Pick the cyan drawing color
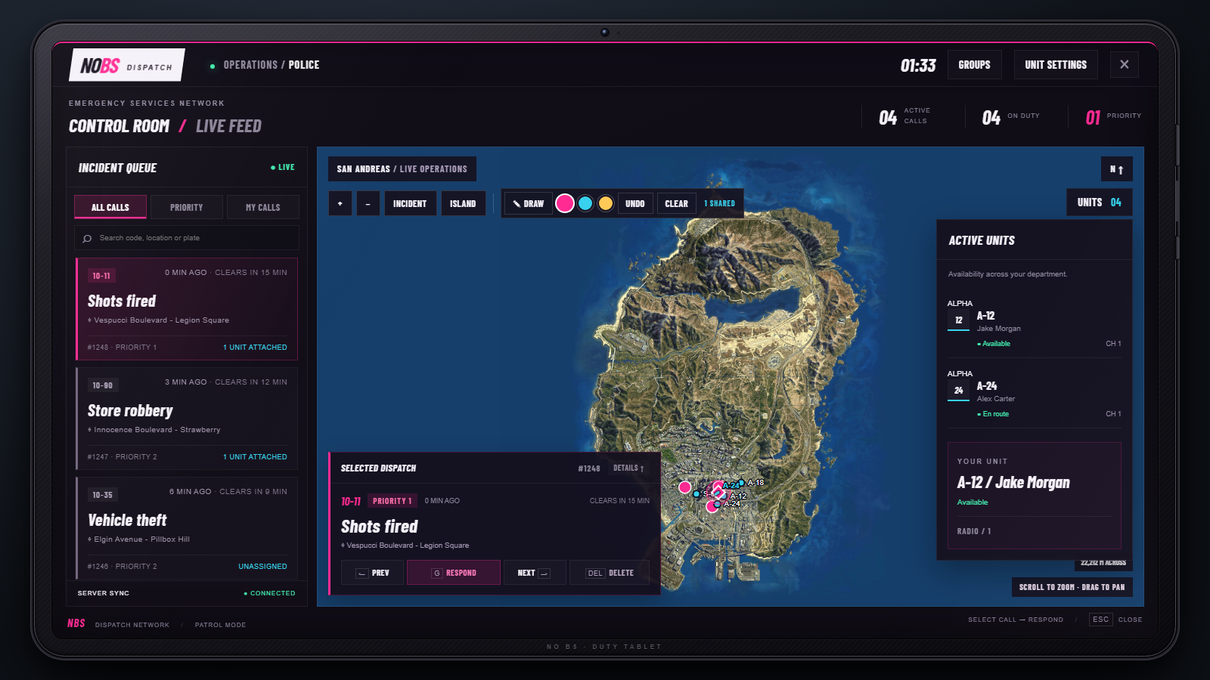This screenshot has width=1210, height=680. pos(585,203)
